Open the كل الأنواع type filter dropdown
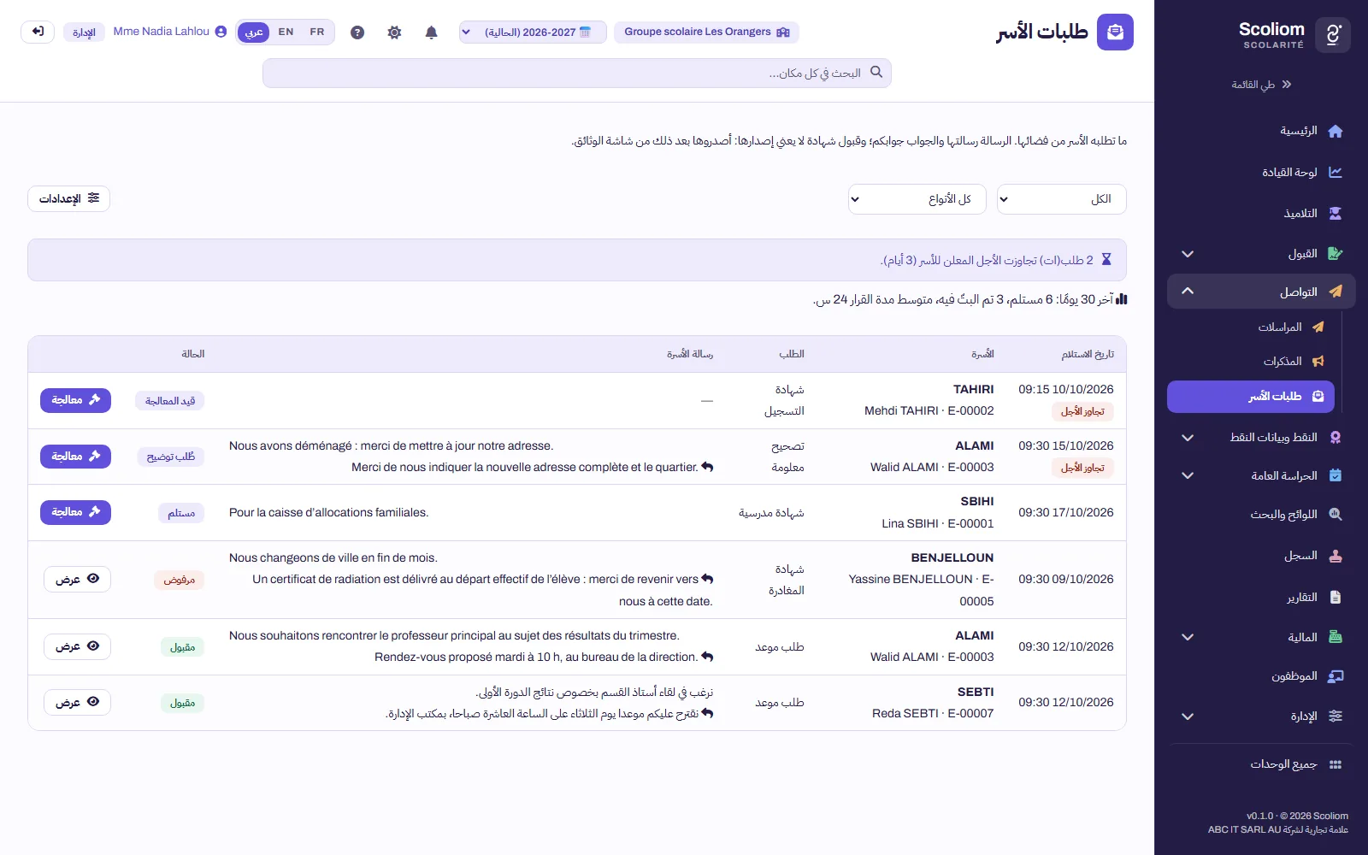 point(917,199)
